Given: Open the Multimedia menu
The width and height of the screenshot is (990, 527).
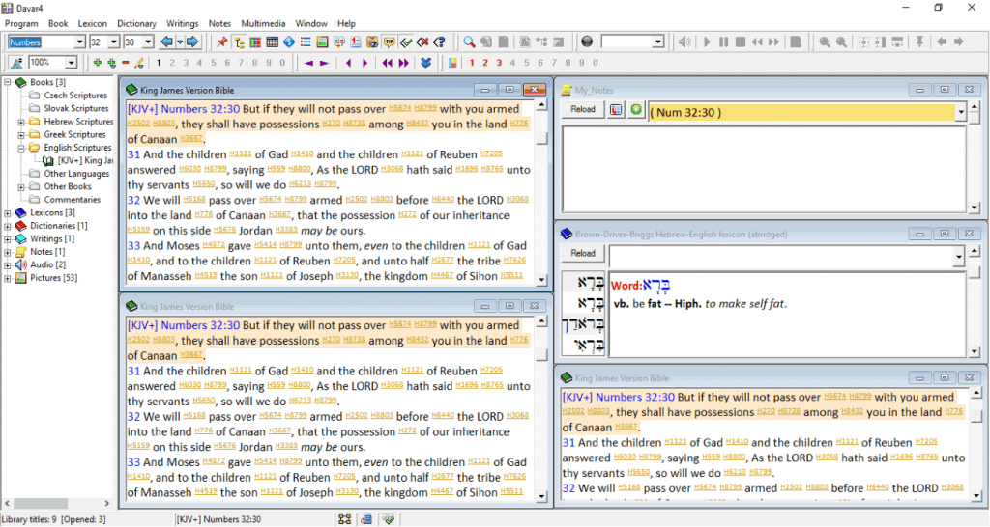Looking at the screenshot, I should (x=263, y=23).
